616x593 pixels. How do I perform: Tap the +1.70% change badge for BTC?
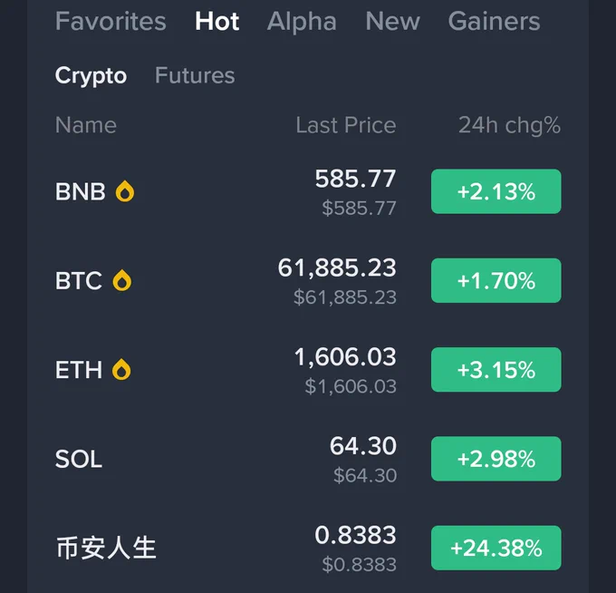pos(496,280)
